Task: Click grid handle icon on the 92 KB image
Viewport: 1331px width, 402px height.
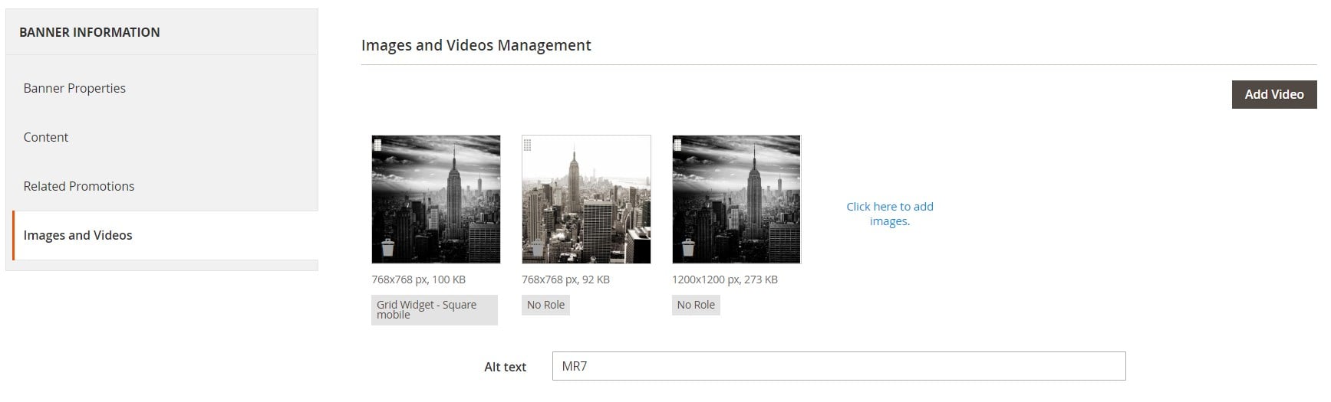Action: click(528, 145)
